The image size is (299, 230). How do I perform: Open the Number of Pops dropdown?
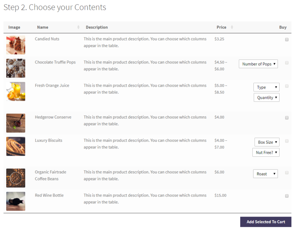(x=258, y=64)
